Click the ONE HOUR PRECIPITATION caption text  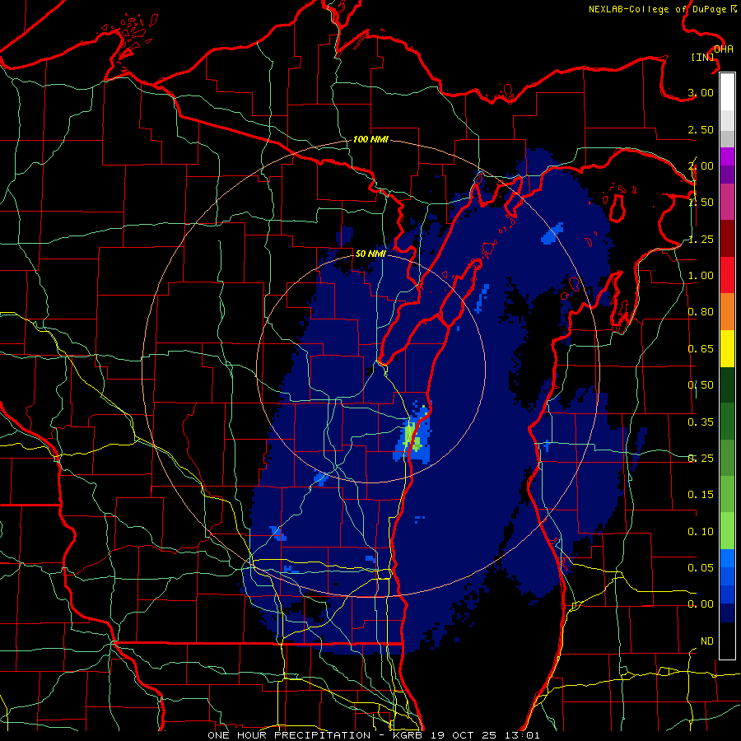pyautogui.click(x=289, y=735)
